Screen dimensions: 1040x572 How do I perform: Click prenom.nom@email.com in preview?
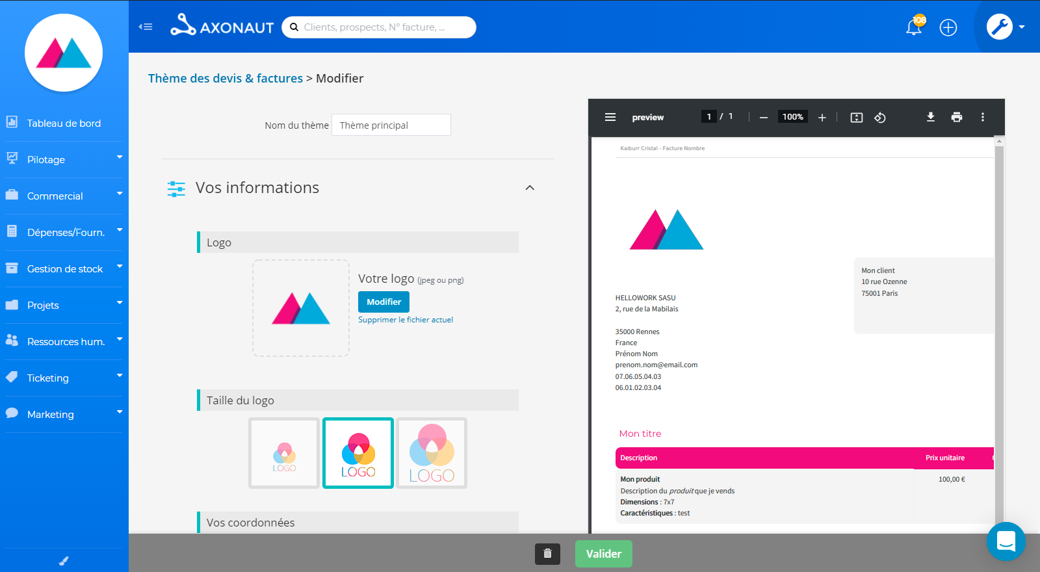656,365
